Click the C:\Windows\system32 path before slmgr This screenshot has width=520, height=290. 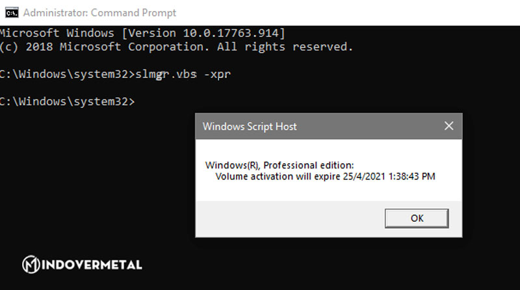64,74
